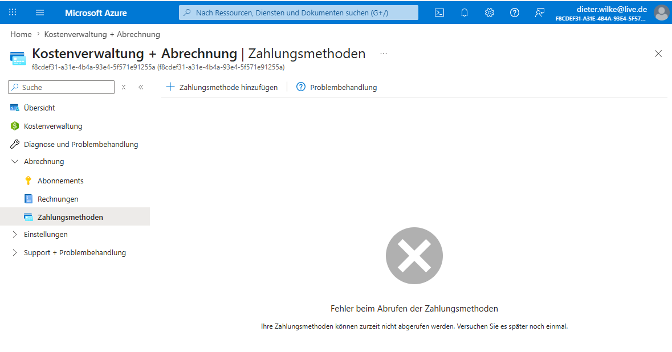Image resolution: width=672 pixels, height=352 pixels.
Task: Close the Zahlungsmethoden blade
Action: tap(658, 54)
